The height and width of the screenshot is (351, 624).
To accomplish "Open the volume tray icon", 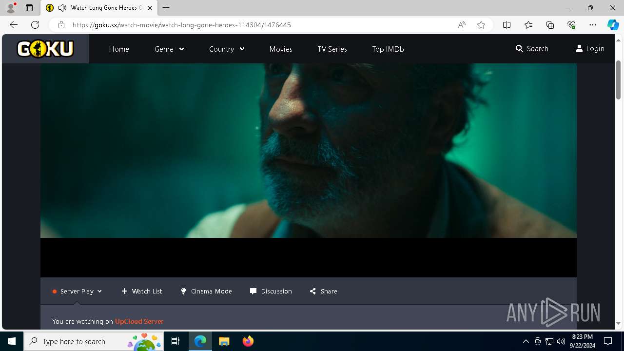I will point(561,341).
